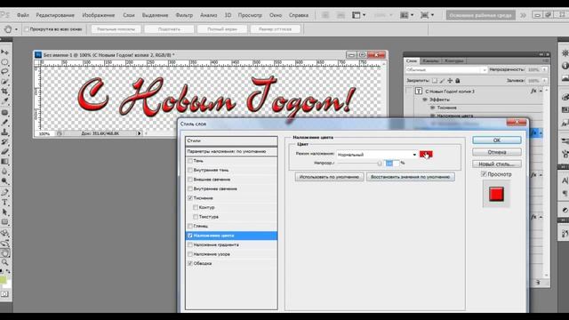Select the Gradient tool
Viewport: 569px width, 320px height.
pos(4,162)
